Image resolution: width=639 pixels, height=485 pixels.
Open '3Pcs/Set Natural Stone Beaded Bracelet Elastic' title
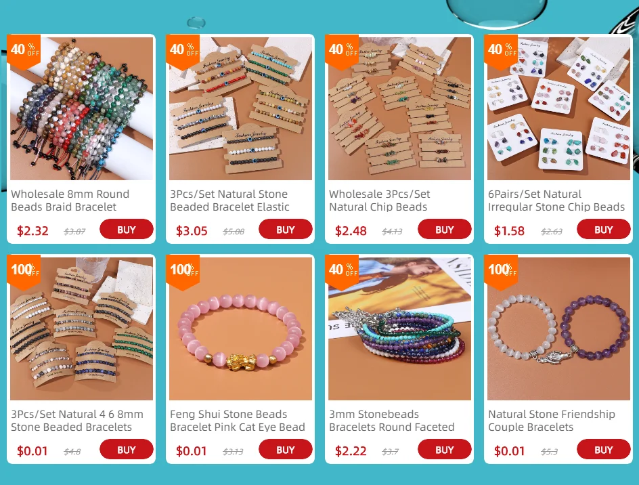coord(229,201)
